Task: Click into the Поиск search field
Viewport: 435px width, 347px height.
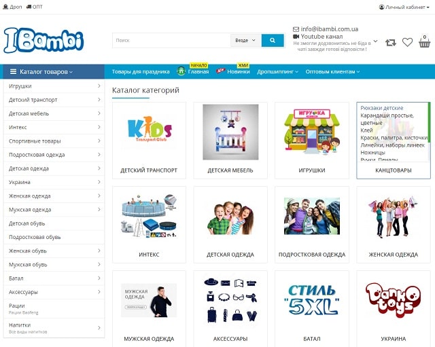Action: (x=171, y=41)
